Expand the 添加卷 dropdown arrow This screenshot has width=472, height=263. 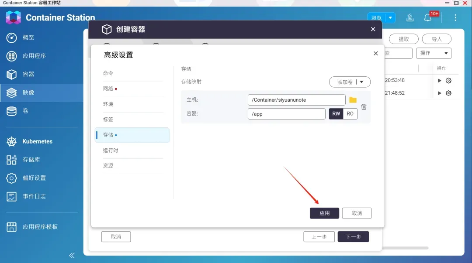[x=362, y=82]
